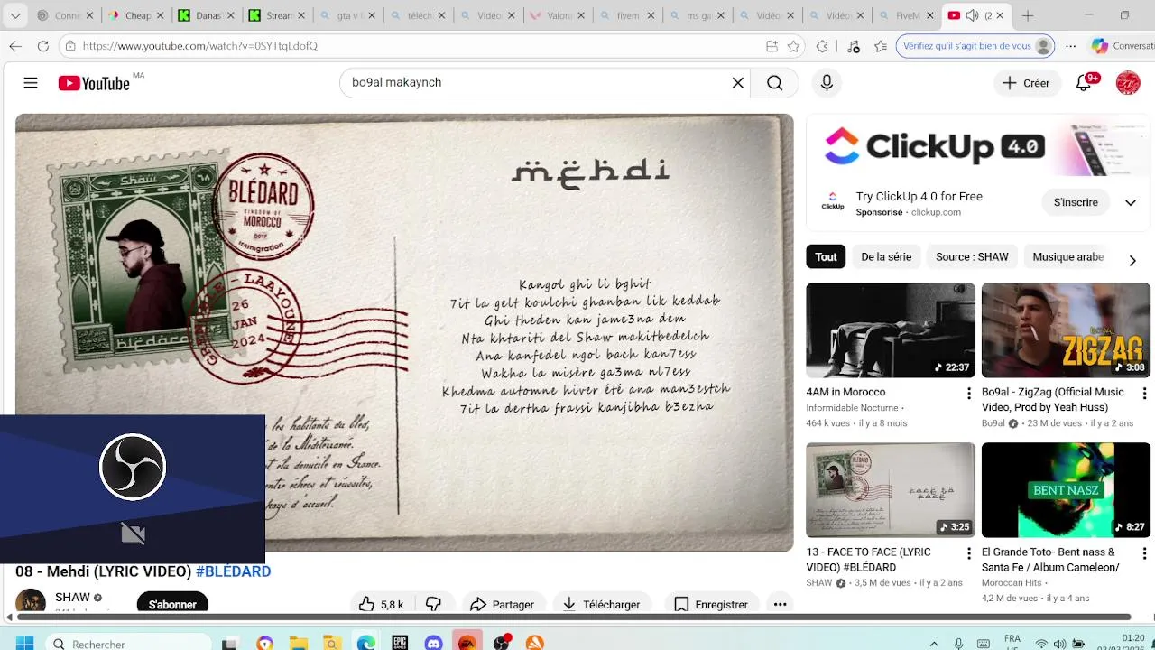Screen dimensions: 1155x650
Task: Toggle the system tray microphone icon
Action: click(x=958, y=644)
